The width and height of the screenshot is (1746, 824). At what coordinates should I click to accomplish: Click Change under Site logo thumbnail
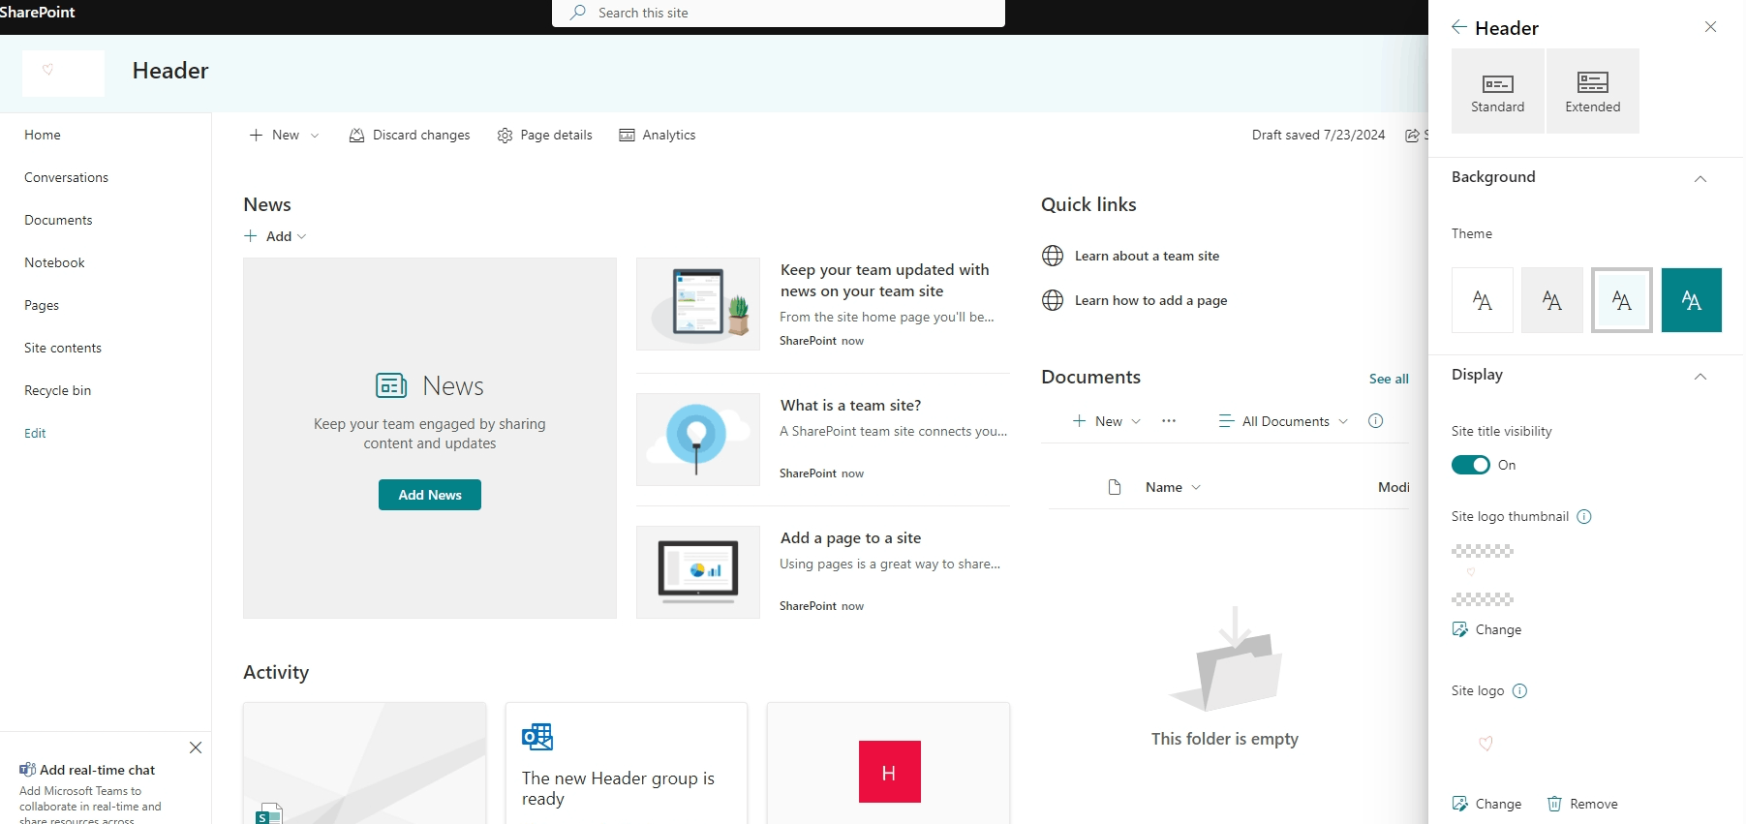coord(1486,629)
